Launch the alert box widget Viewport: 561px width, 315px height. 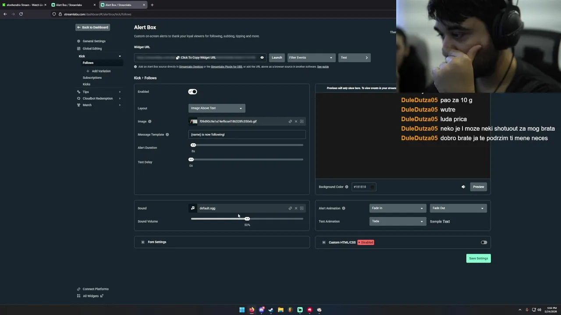(x=277, y=57)
